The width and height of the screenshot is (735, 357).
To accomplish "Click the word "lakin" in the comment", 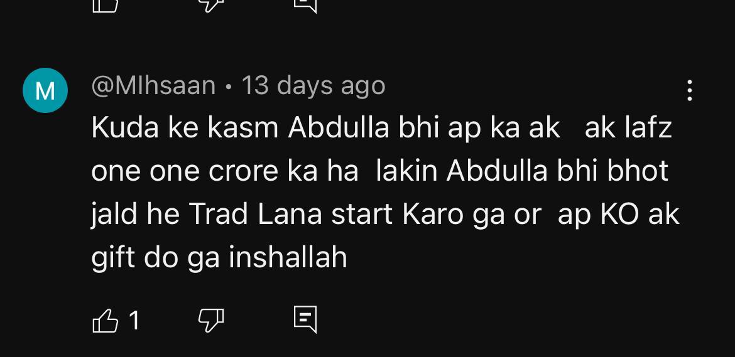I will [x=407, y=170].
